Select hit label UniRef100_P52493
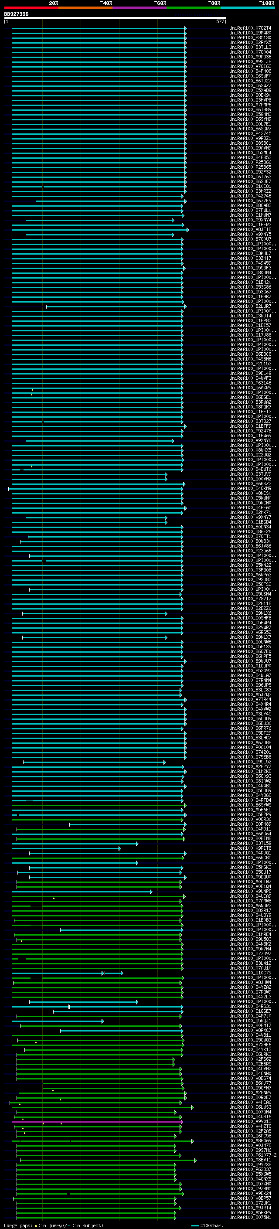The width and height of the screenshot is (279, 1229). tap(250, 671)
